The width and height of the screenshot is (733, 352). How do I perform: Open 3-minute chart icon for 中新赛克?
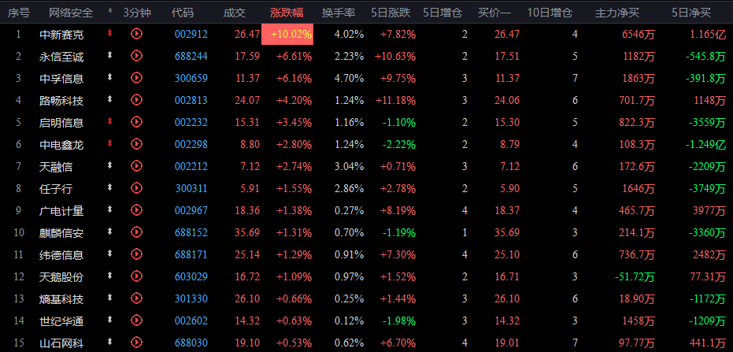coord(136,34)
